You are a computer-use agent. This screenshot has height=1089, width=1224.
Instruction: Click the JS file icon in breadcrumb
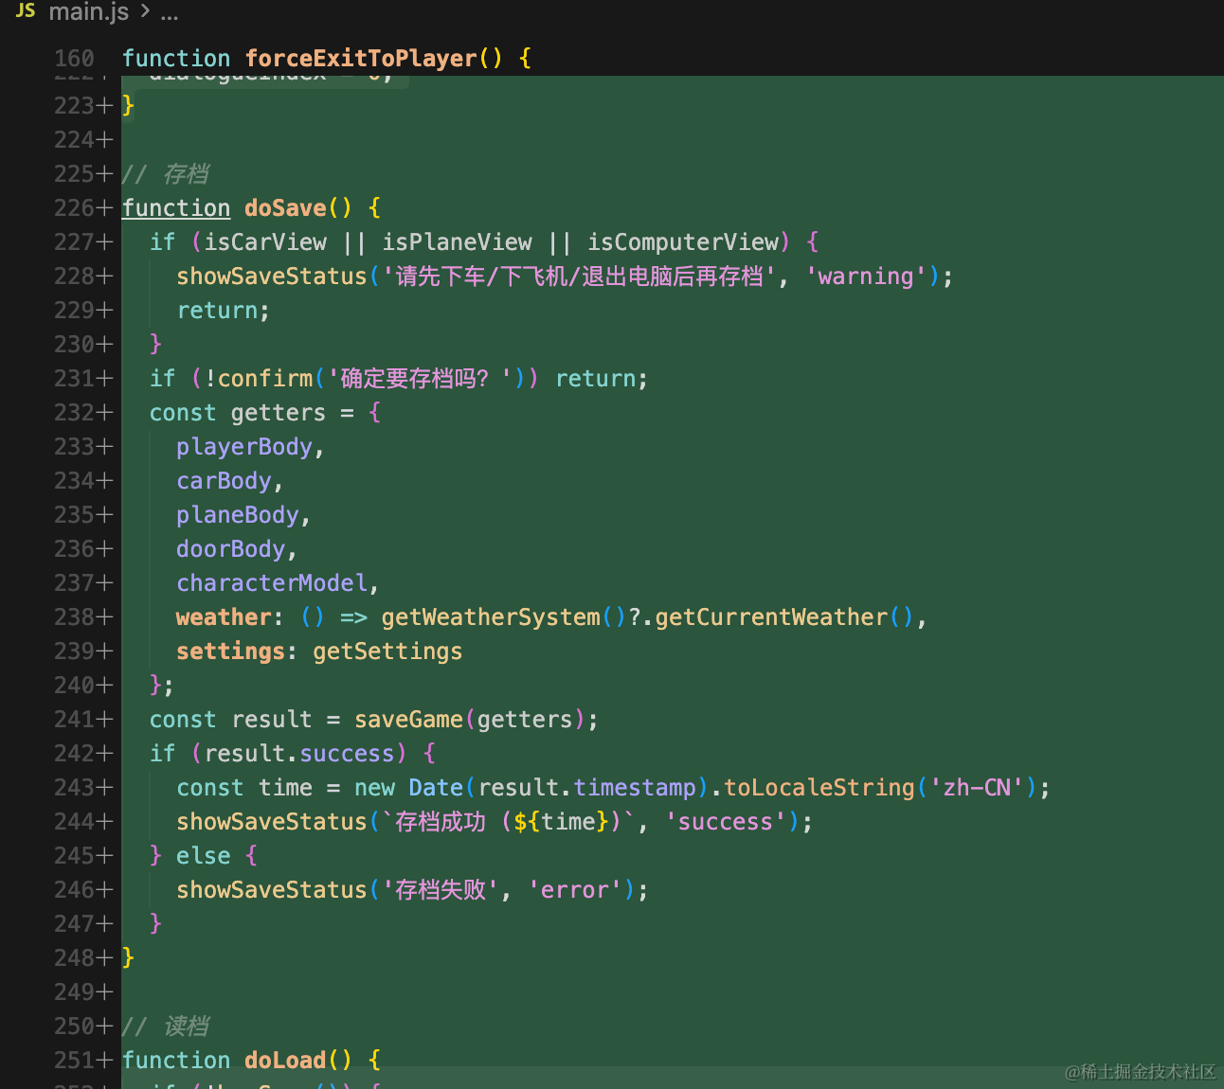click(26, 11)
